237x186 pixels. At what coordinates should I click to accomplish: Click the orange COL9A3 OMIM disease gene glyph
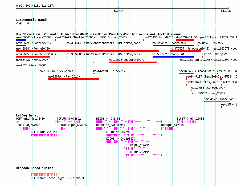coord(45,174)
